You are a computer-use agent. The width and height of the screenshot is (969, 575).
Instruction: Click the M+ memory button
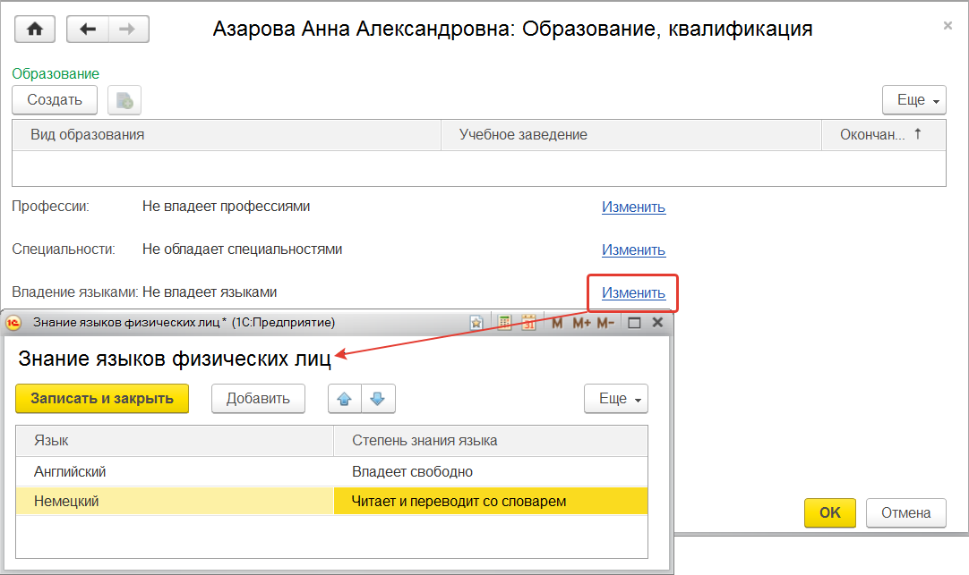tap(582, 323)
